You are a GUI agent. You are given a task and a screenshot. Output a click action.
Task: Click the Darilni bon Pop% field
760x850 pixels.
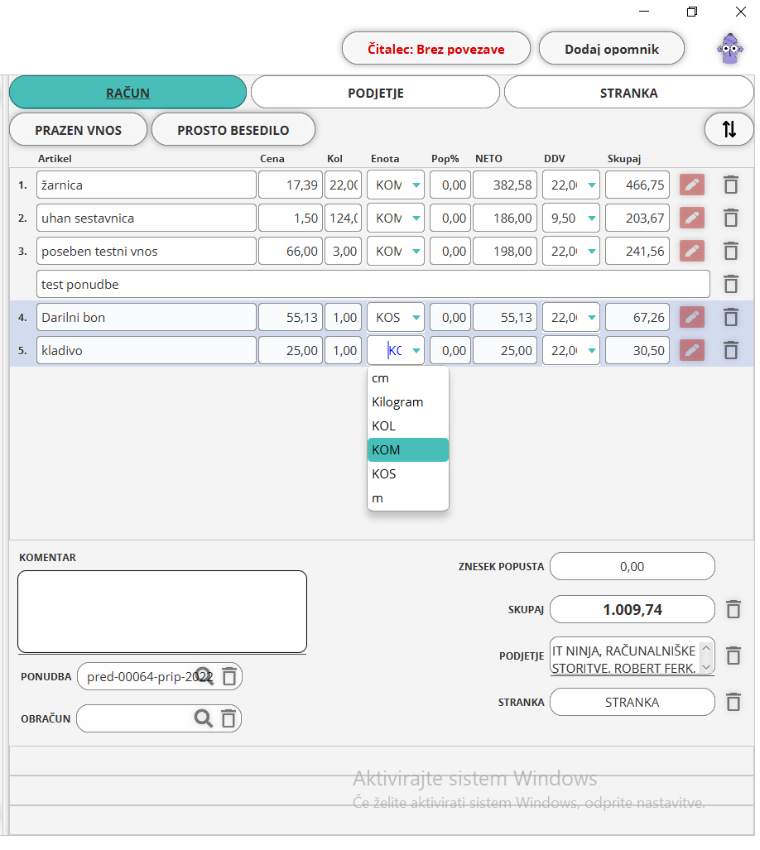tap(450, 317)
